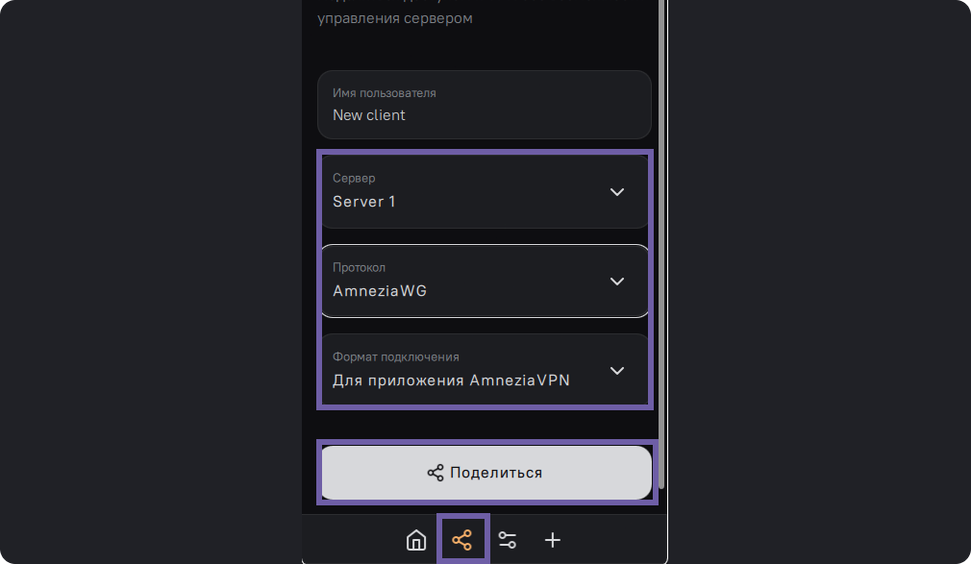971x564 pixels.
Task: Click the AmneziaWG protocol value
Action: (x=380, y=291)
